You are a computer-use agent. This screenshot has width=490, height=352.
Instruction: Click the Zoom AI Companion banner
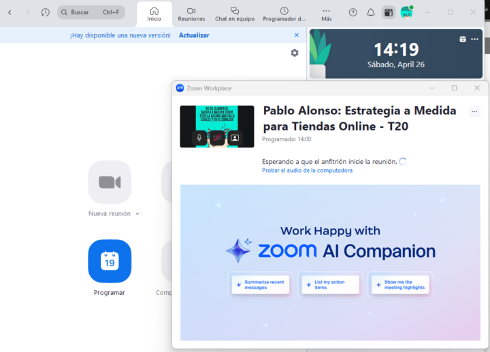pos(330,262)
